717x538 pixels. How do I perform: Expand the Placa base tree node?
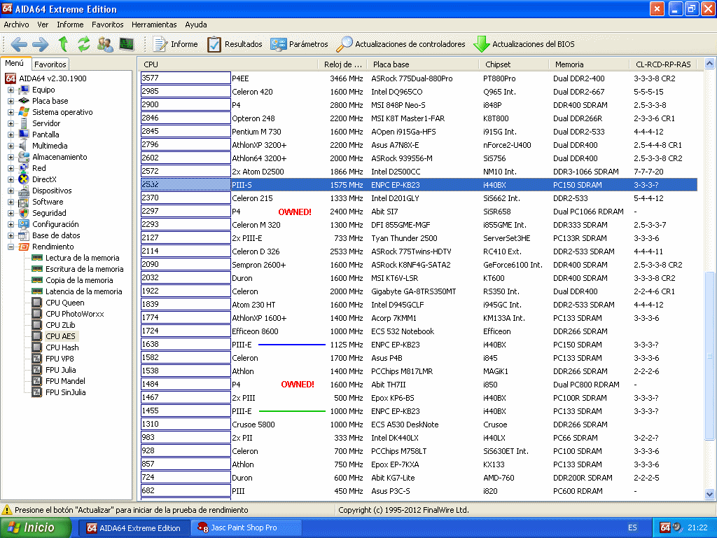(11, 101)
